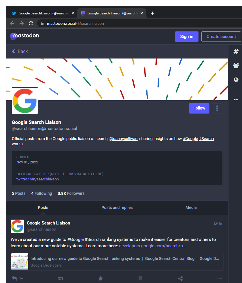Click the @searchliaison@mastodon.social handle text
Screen dimensions: 242x283
coord(44,129)
